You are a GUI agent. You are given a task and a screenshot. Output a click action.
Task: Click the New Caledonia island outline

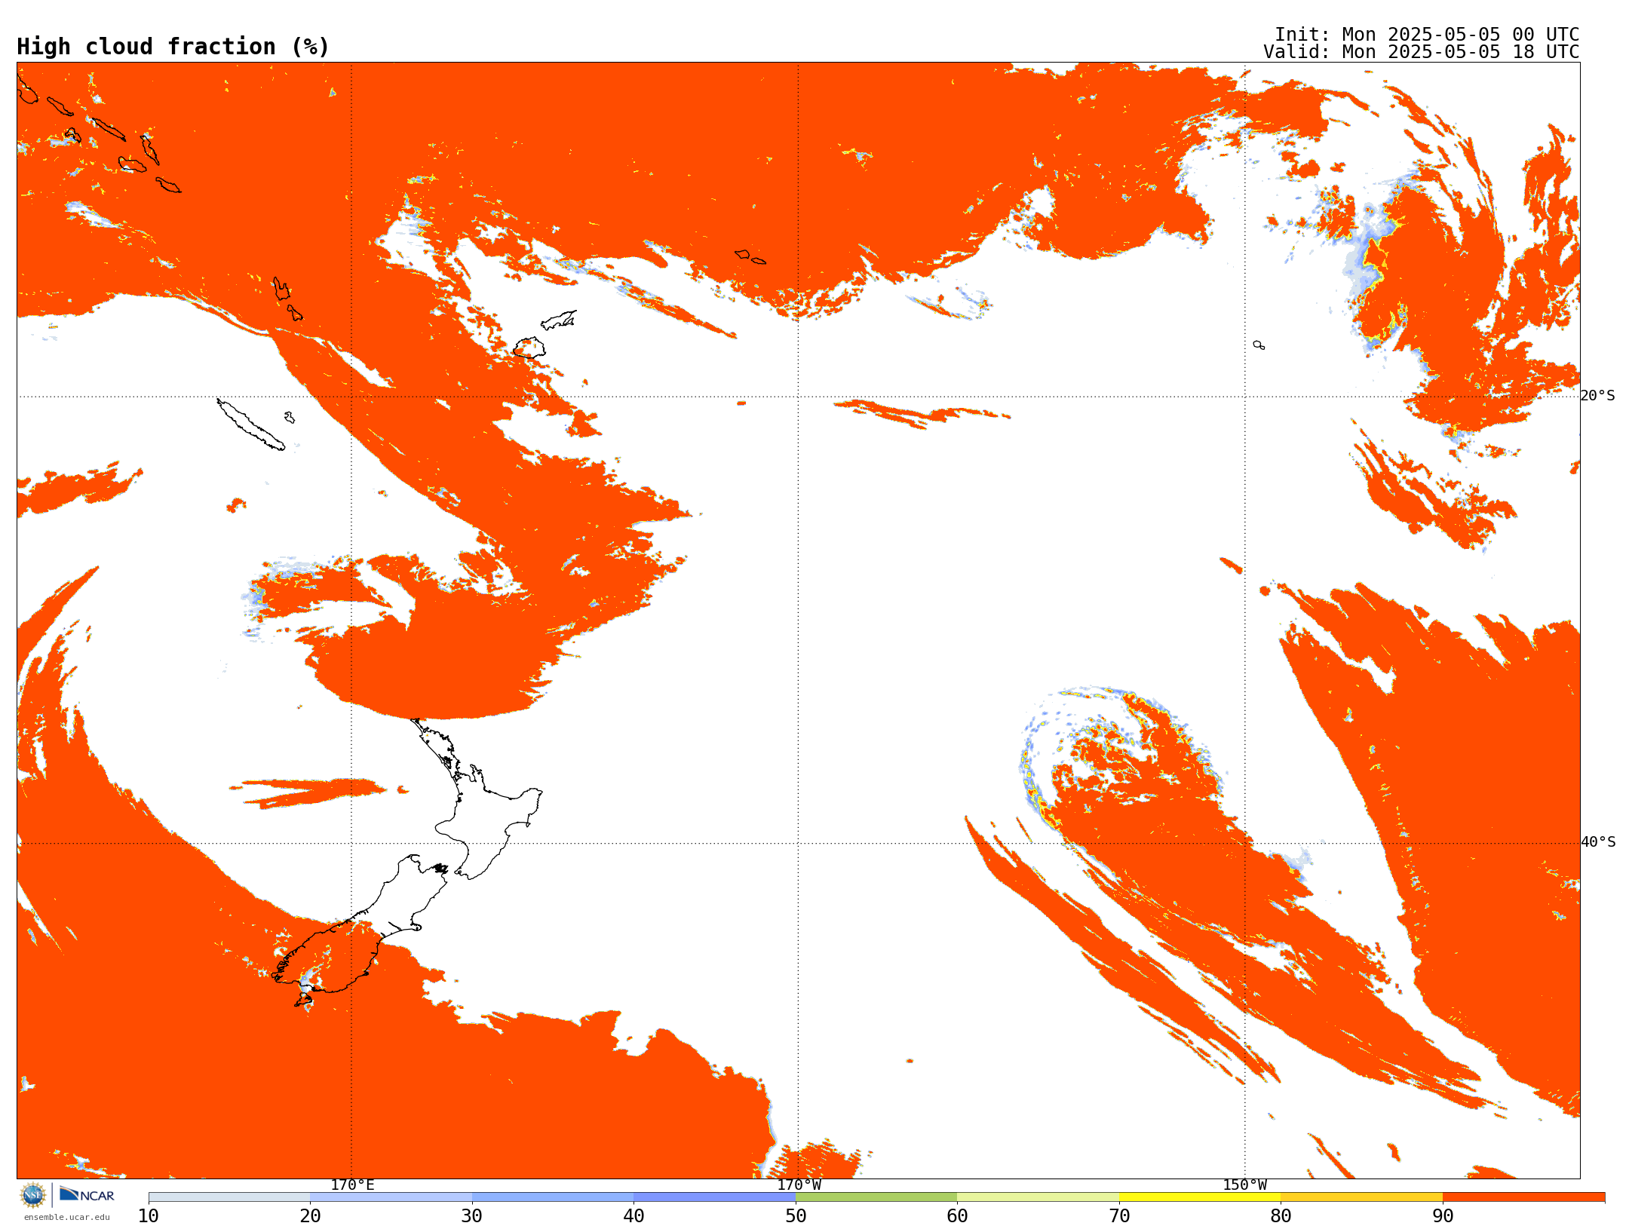pyautogui.click(x=250, y=425)
